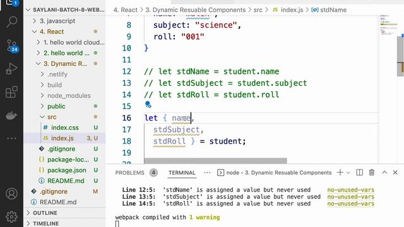Expand the node_modules folder
The width and height of the screenshot is (404, 227).
(x=64, y=95)
